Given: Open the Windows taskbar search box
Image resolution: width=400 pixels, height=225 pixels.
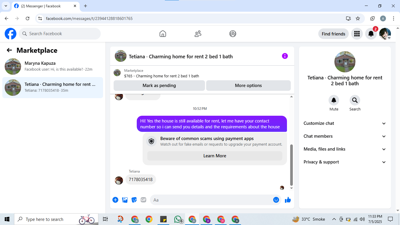Looking at the screenshot, I should pos(56,219).
